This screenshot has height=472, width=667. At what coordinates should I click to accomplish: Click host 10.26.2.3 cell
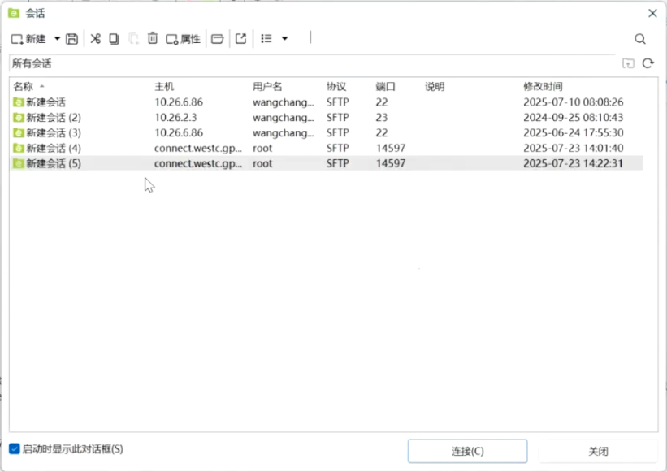[175, 117]
